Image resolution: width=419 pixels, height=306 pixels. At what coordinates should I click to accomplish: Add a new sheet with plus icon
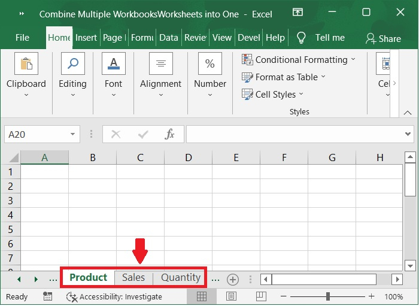click(233, 280)
